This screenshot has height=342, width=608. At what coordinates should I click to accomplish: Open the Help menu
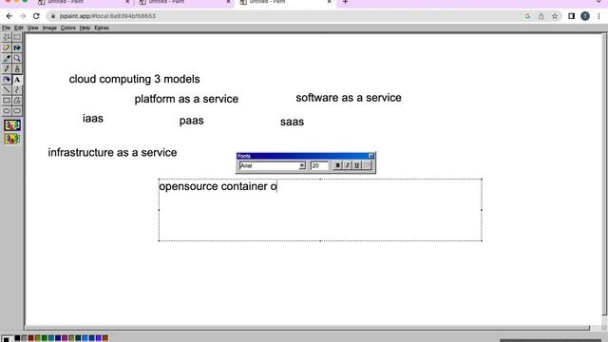[85, 28]
